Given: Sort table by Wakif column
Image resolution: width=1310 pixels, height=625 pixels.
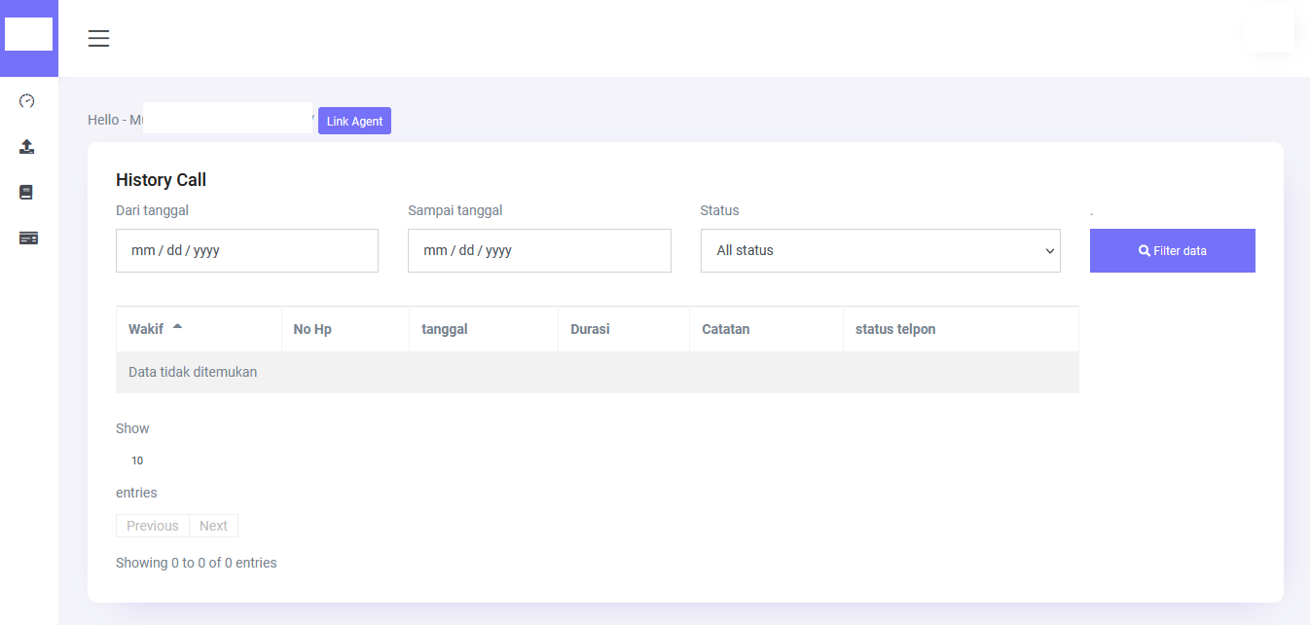Looking at the screenshot, I should [146, 329].
